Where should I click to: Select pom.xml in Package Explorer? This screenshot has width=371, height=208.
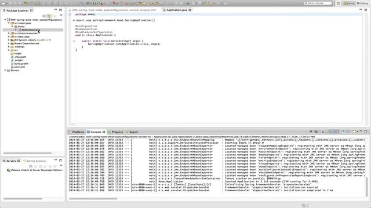pos(19,67)
